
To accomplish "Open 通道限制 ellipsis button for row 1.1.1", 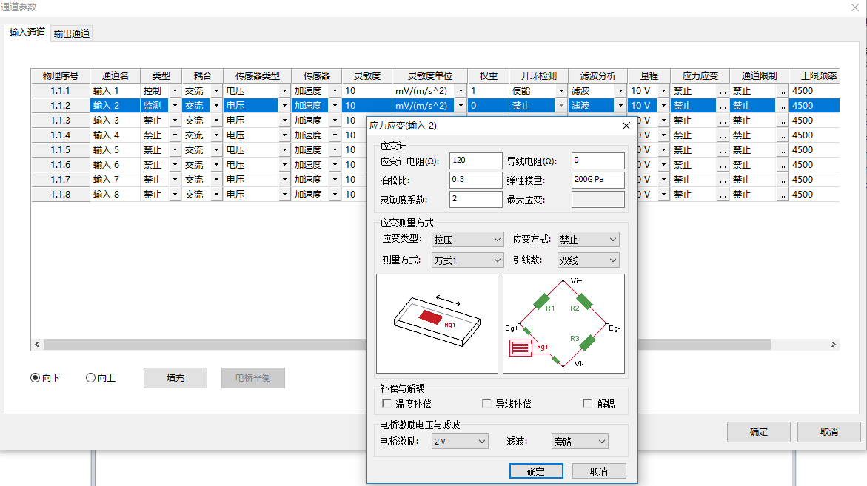I will pyautogui.click(x=782, y=91).
